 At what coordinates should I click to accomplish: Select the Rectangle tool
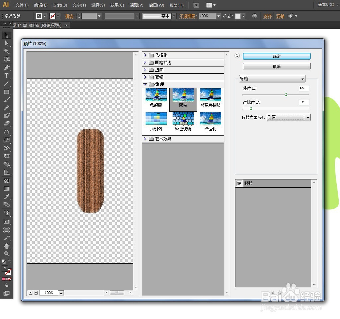point(6,92)
